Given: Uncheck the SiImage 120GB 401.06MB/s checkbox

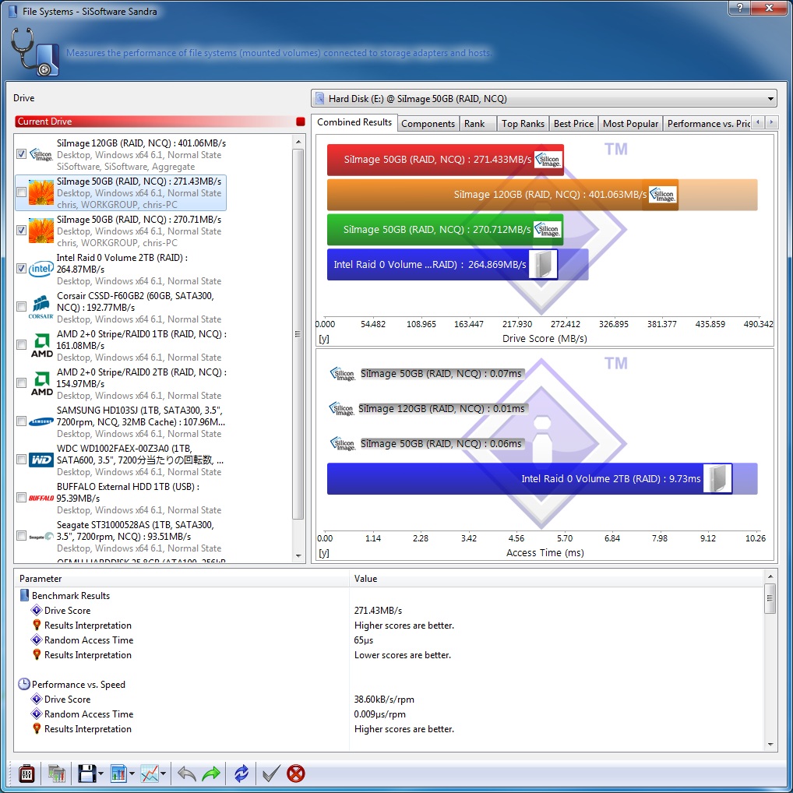Looking at the screenshot, I should click(21, 153).
